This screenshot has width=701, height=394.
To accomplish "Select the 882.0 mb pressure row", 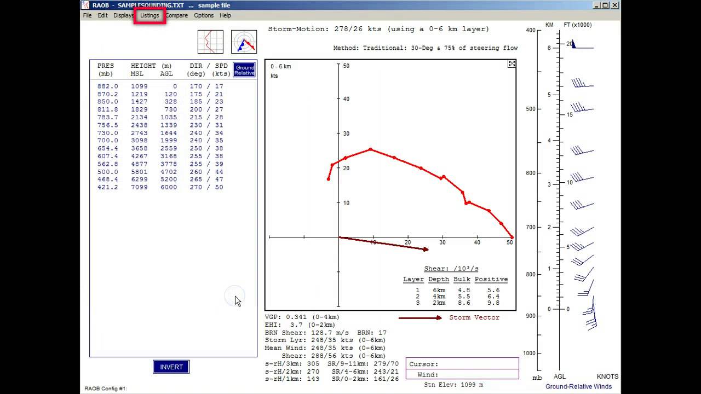I will [x=160, y=86].
